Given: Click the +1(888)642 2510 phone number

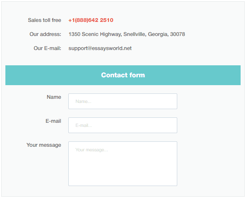Looking at the screenshot, I should tap(91, 20).
